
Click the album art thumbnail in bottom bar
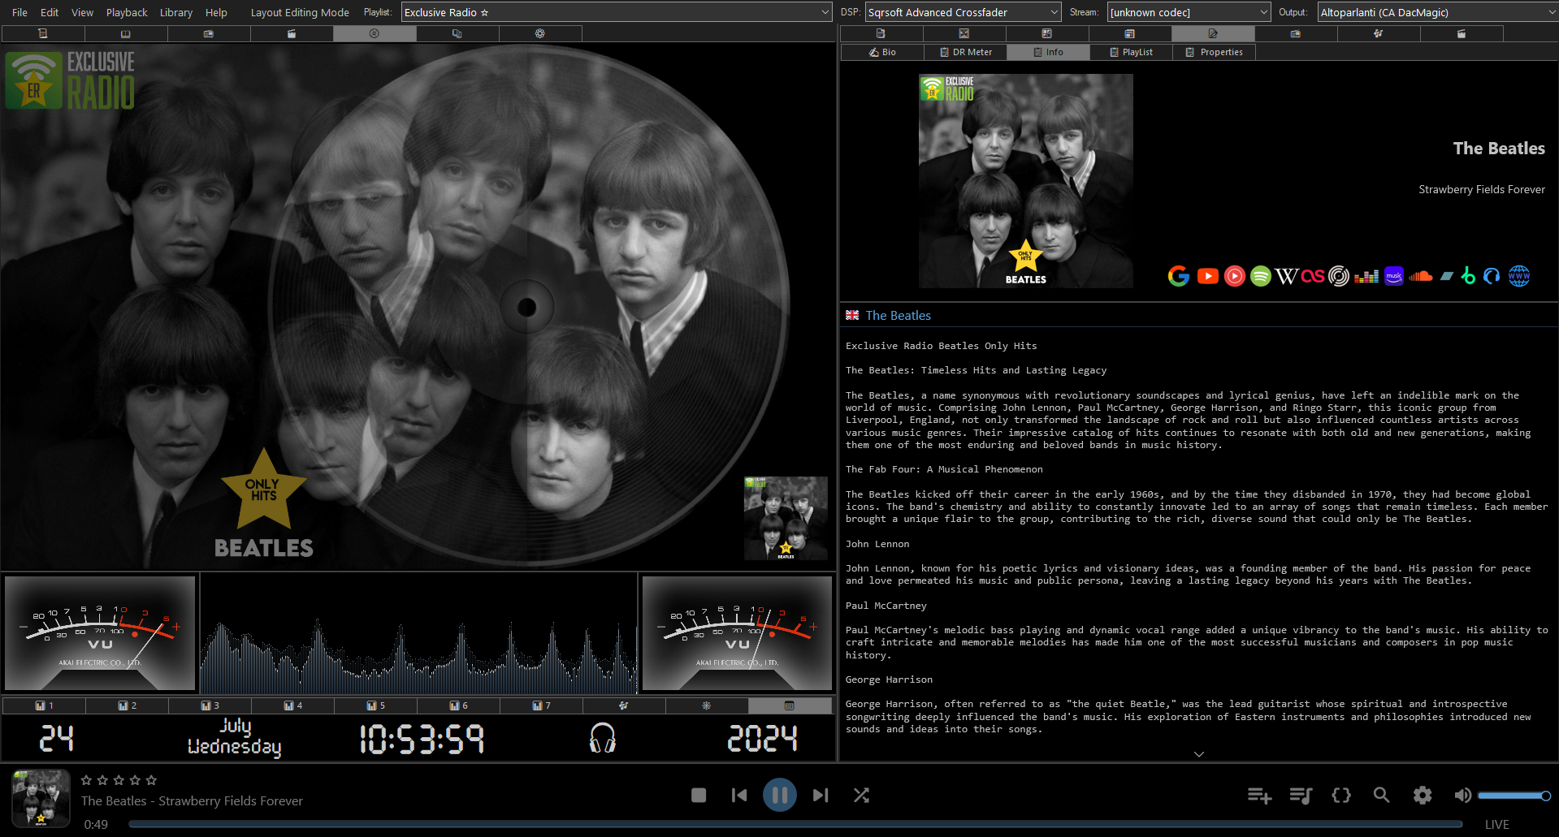41,798
